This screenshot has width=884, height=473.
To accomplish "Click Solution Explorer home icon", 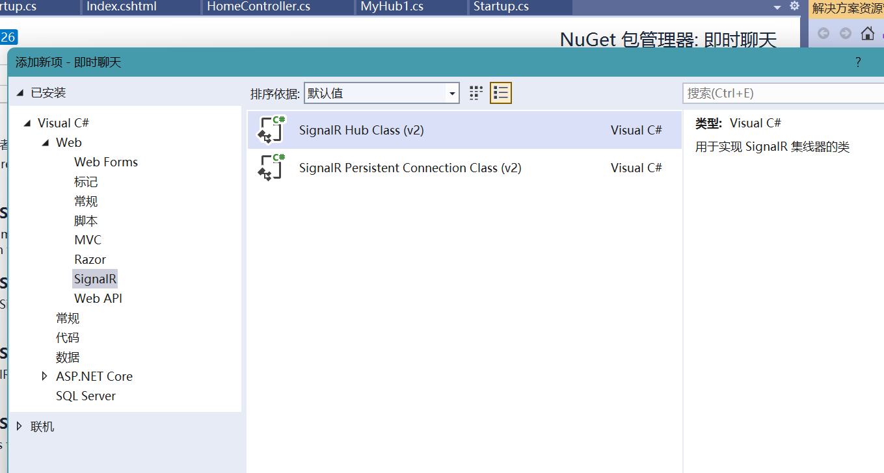I will tap(868, 33).
